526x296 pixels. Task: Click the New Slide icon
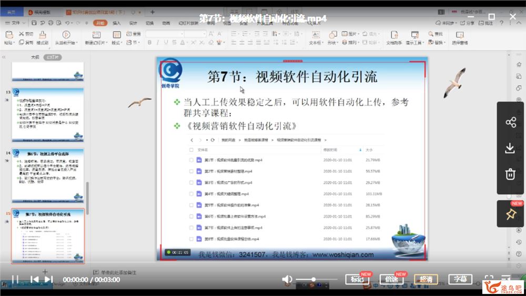[96, 35]
